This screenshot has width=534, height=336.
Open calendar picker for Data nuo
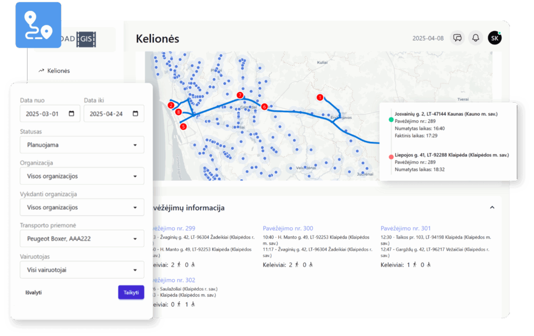71,114
